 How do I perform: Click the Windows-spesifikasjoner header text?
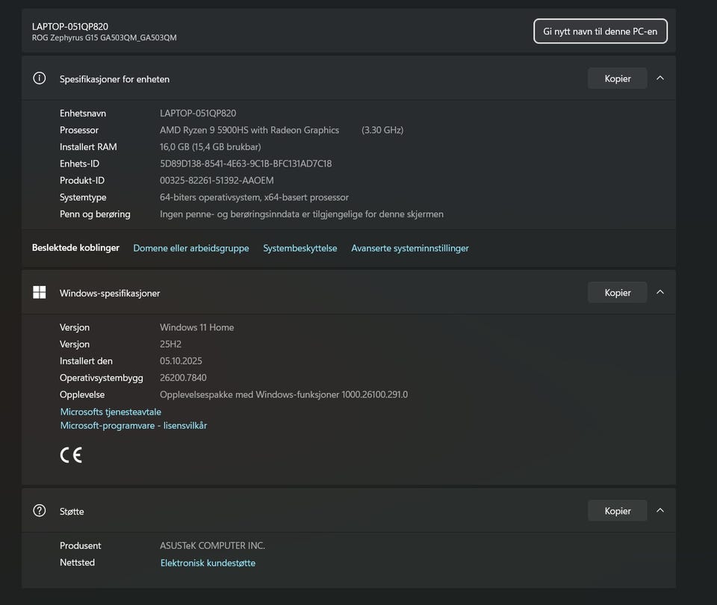(x=110, y=293)
